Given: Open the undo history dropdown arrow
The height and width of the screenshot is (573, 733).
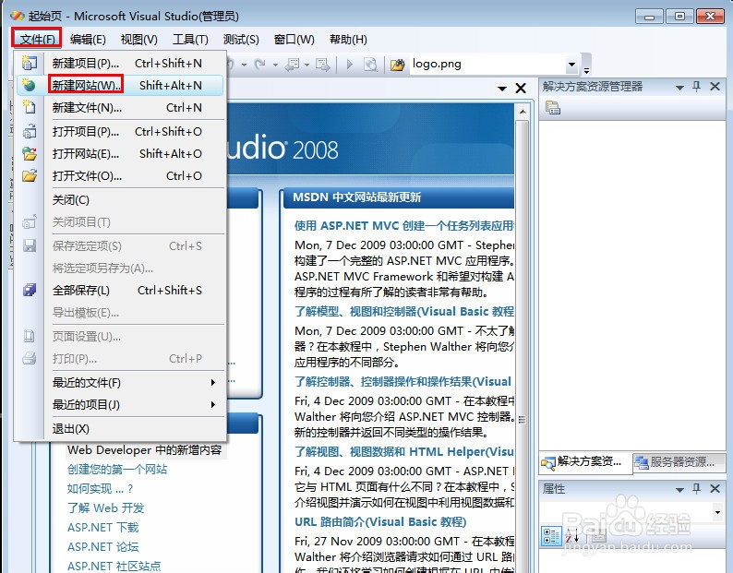Looking at the screenshot, I should [244, 65].
